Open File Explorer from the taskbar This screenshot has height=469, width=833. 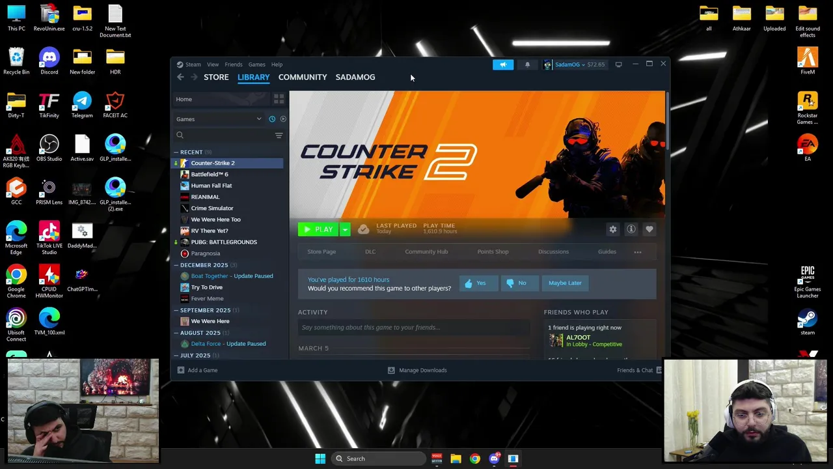[x=456, y=459]
